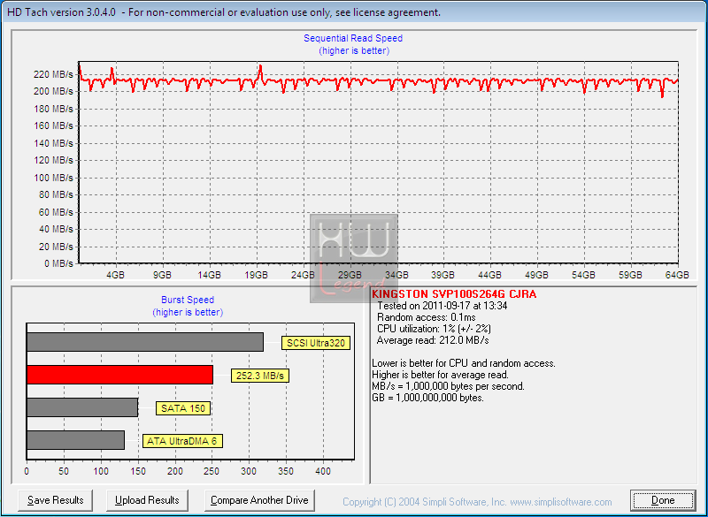This screenshot has width=708, height=517.
Task: Click the "120 MB/s" y-axis label
Action: coord(53,161)
